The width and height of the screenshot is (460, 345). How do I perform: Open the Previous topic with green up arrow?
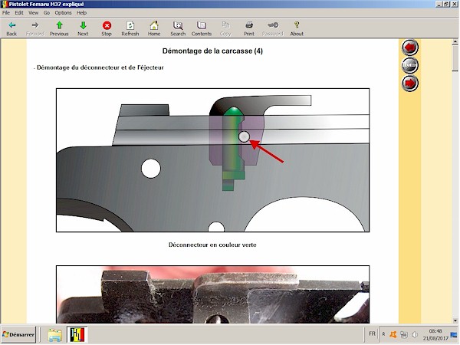click(59, 29)
